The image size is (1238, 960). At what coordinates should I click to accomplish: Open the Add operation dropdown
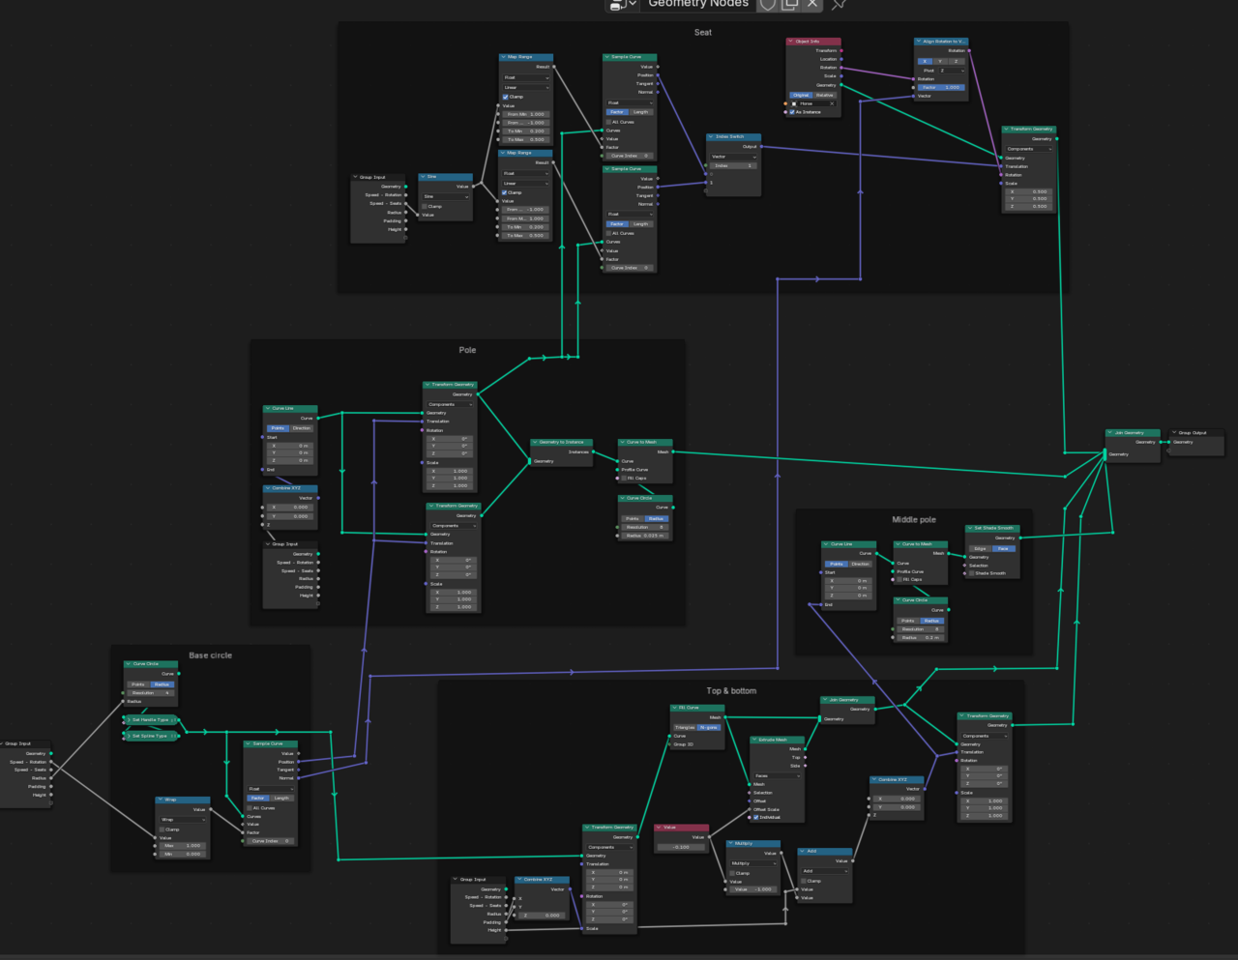tap(825, 871)
